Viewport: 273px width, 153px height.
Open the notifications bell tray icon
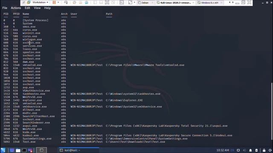click(x=250, y=150)
